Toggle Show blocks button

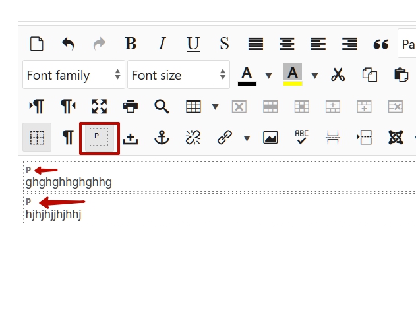coord(99,137)
